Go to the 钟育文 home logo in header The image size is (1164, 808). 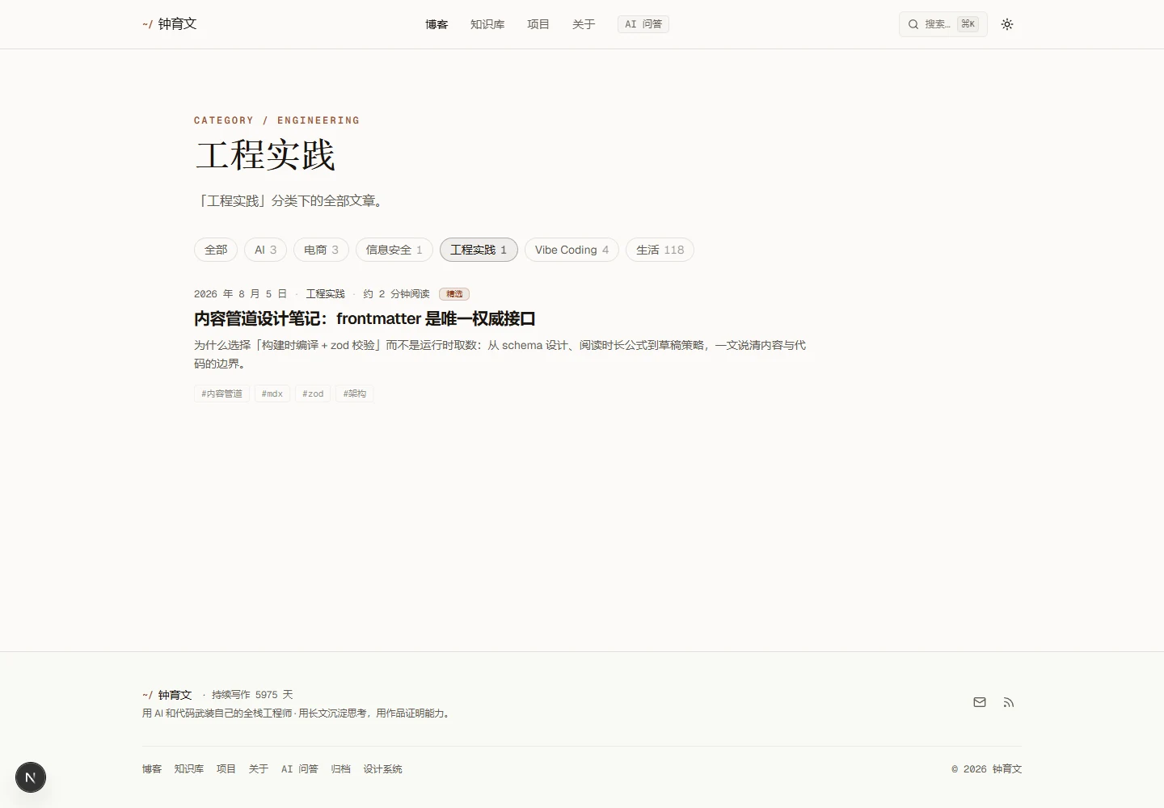(170, 24)
